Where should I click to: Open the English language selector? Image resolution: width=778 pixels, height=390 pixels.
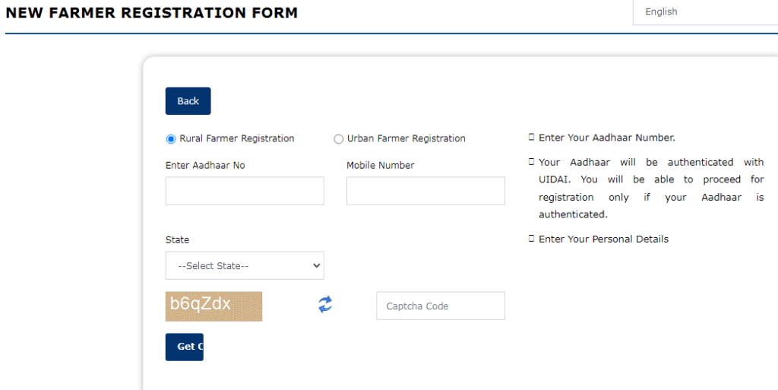point(705,12)
